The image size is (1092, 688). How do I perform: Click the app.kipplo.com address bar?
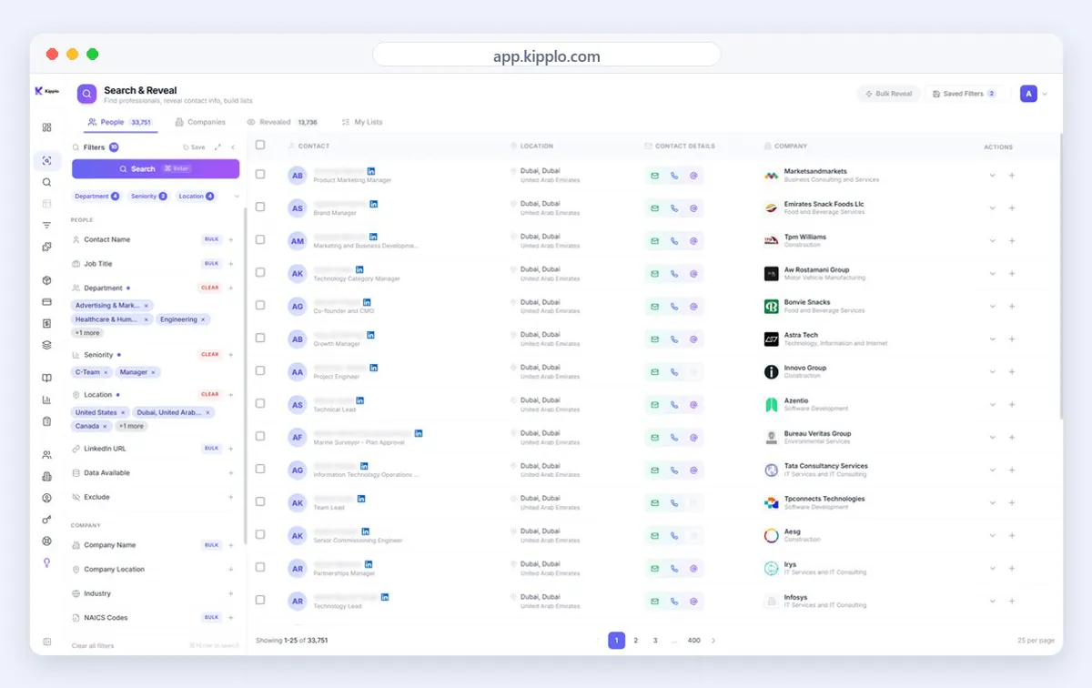(546, 56)
